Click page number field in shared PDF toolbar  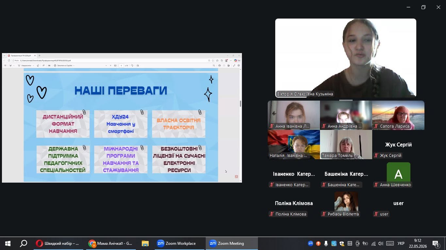tap(121, 65)
